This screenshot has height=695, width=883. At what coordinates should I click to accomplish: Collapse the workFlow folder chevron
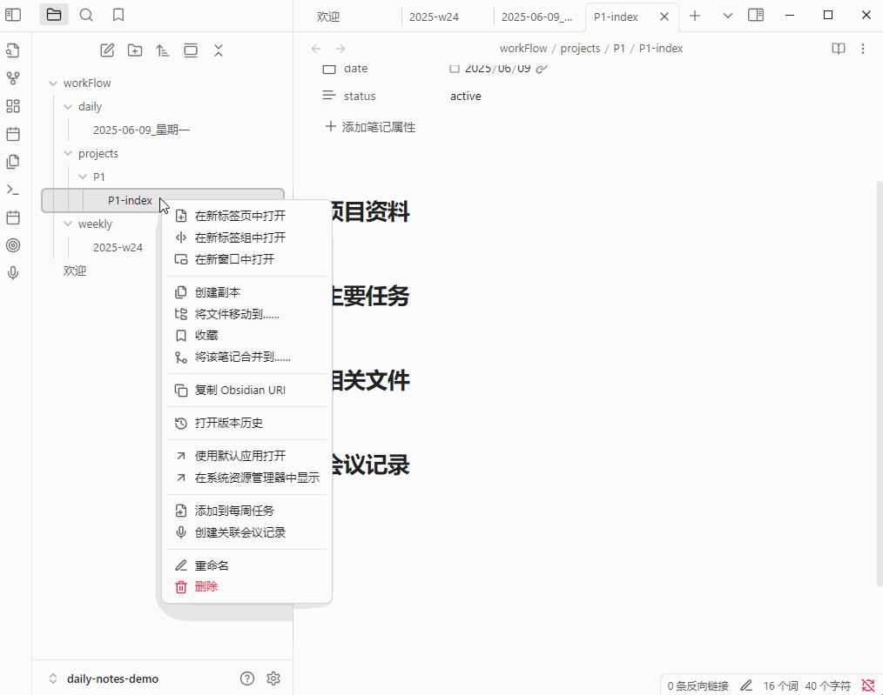[x=54, y=83]
